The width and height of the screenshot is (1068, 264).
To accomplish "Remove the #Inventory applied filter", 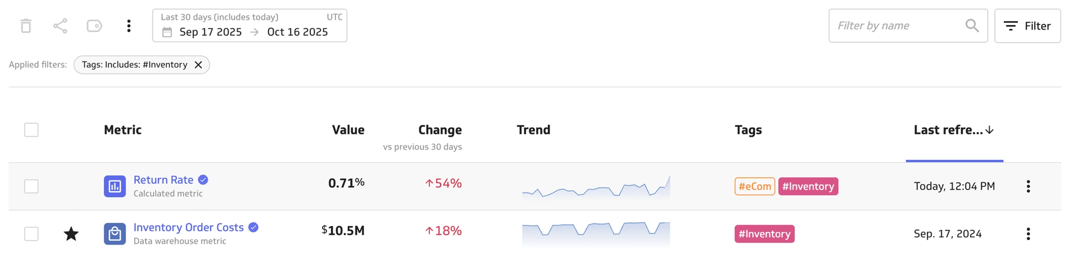I will tap(198, 65).
